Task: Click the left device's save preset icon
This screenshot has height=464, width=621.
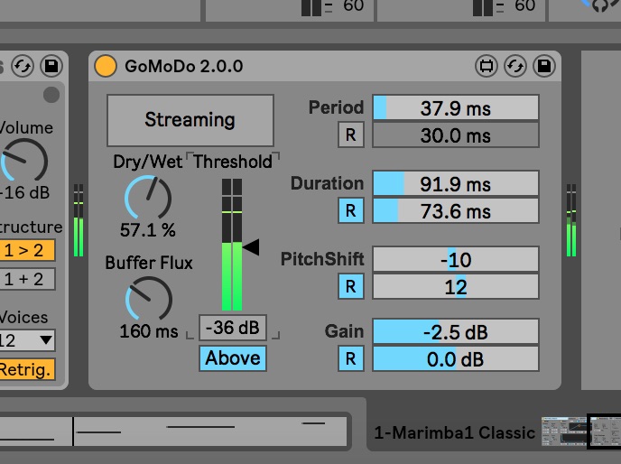Action: pos(51,66)
